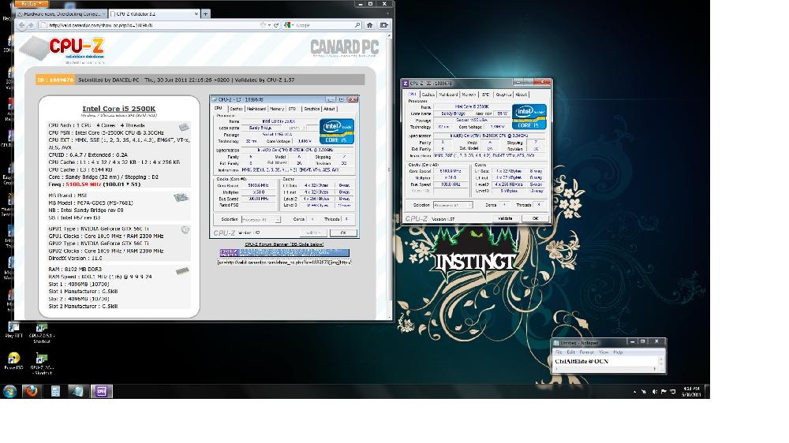Click the Core Voltage value in CPU-Z

point(497,127)
